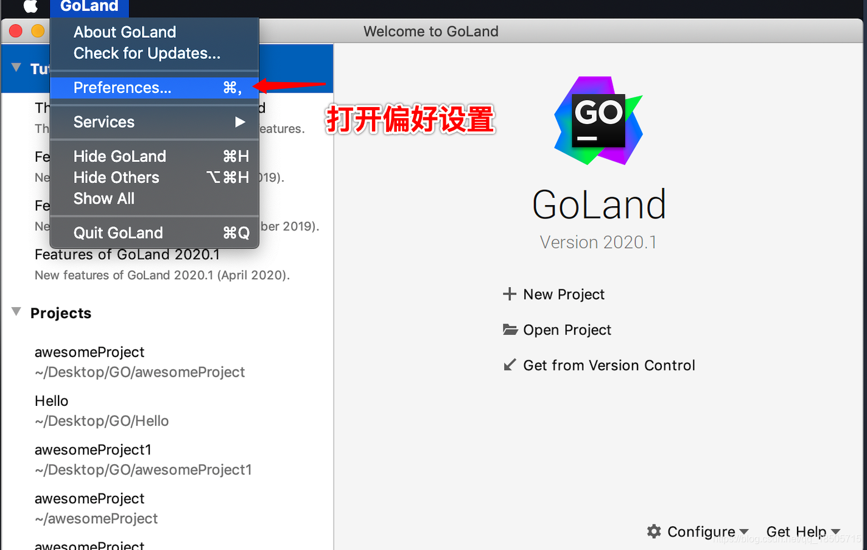Choose About GoLand from the menu
This screenshot has height=550, width=867.
155,32
